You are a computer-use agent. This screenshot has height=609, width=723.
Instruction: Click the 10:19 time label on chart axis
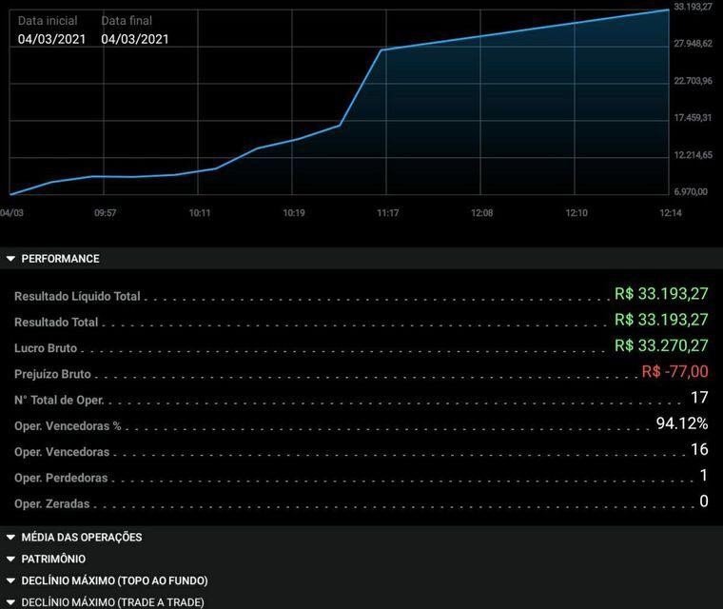coord(294,213)
